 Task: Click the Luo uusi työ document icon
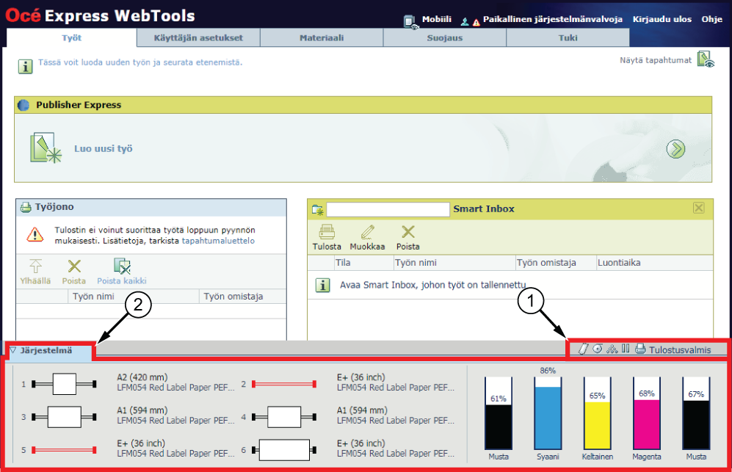(x=46, y=148)
